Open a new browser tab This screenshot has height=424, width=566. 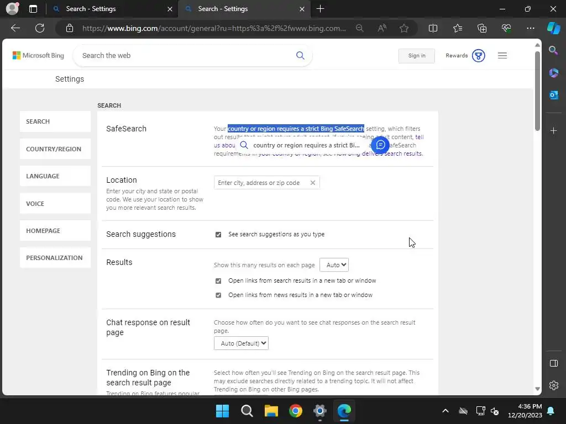pyautogui.click(x=320, y=9)
